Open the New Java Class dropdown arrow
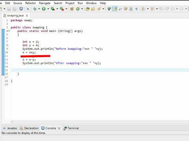Viewport: 189px width, 141px height. 82,9
